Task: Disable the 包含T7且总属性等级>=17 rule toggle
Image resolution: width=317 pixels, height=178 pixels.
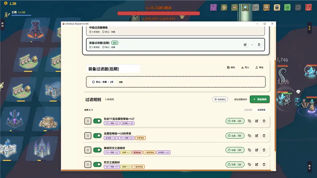Action: pos(97,121)
